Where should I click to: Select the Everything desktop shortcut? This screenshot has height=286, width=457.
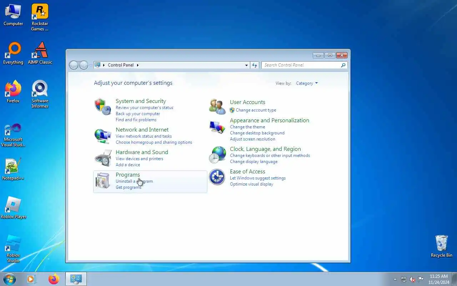(x=13, y=54)
